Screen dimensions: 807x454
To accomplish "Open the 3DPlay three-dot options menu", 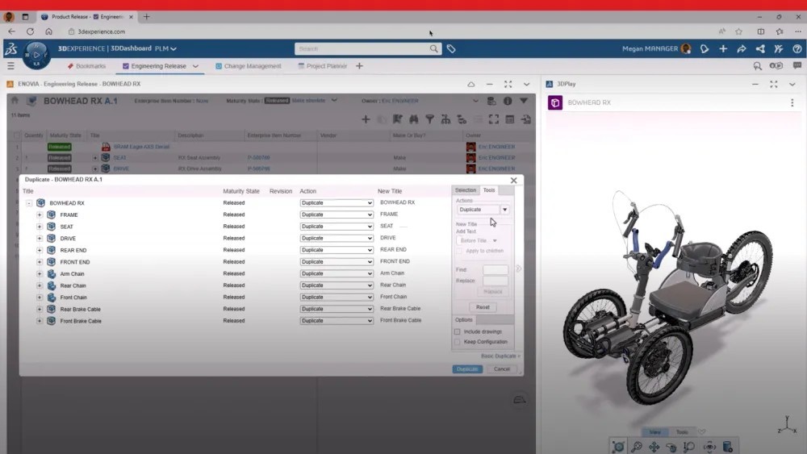I will pos(792,103).
